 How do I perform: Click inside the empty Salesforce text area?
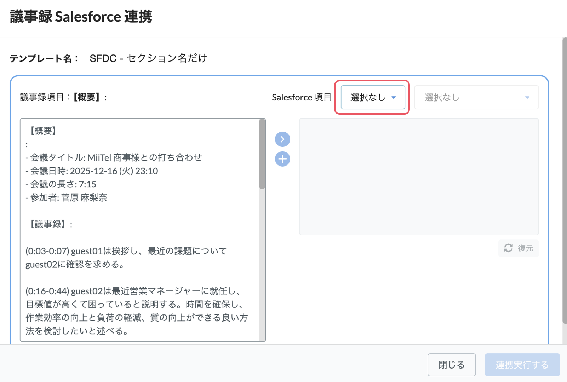click(x=419, y=177)
